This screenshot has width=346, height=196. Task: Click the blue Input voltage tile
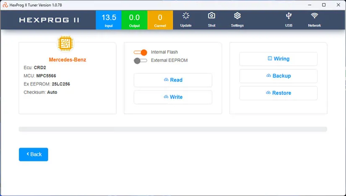click(109, 20)
